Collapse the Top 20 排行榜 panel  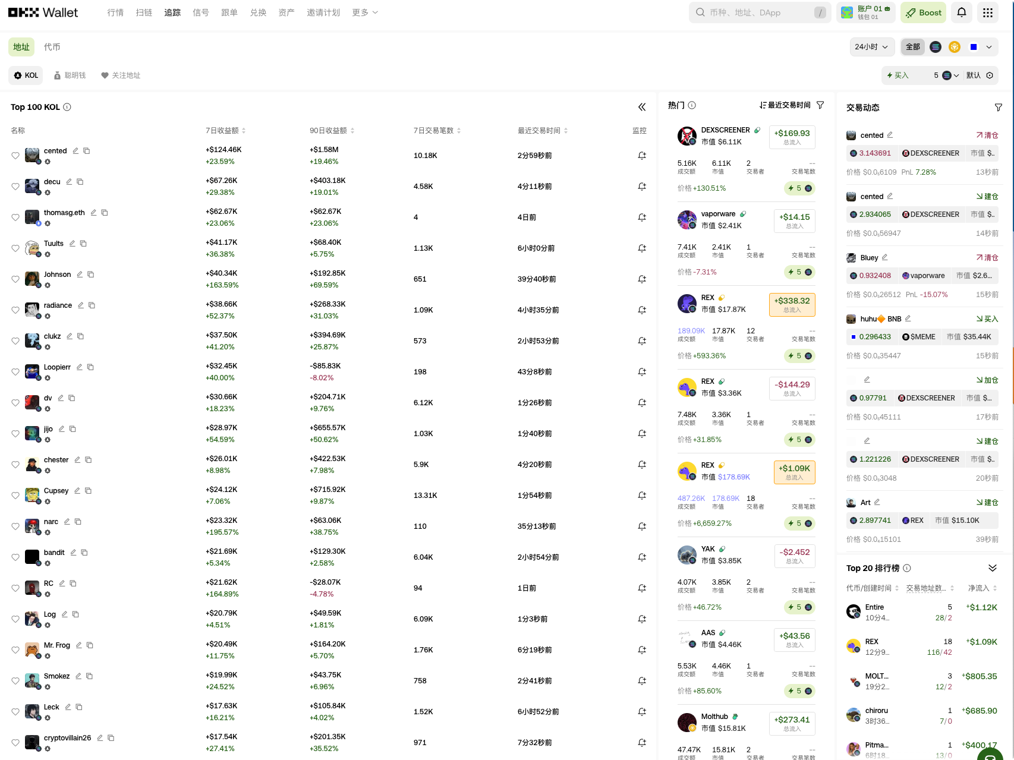[993, 567]
